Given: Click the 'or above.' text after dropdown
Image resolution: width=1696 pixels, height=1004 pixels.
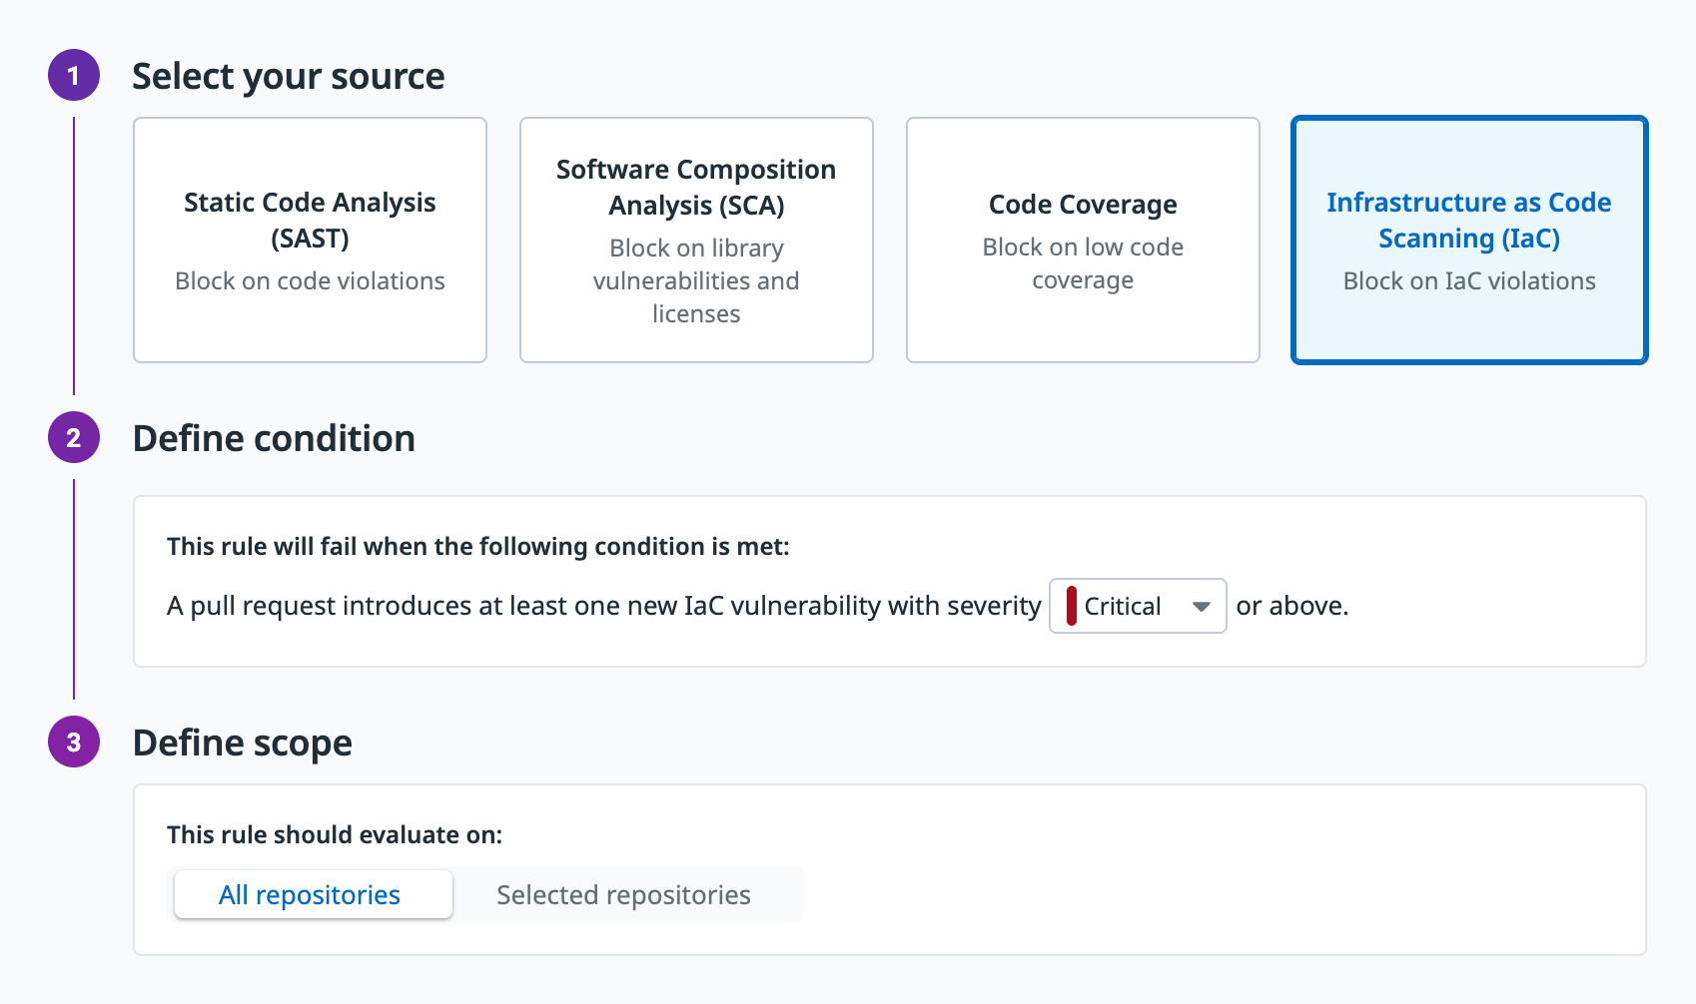Looking at the screenshot, I should pyautogui.click(x=1291, y=606).
